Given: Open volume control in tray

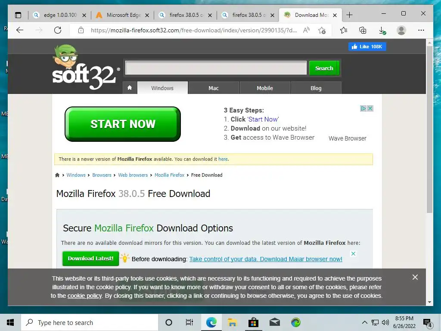Looking at the screenshot, I should point(385,322).
